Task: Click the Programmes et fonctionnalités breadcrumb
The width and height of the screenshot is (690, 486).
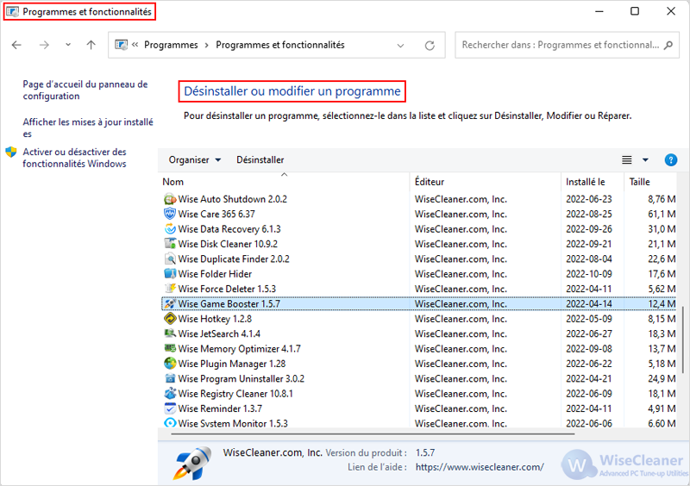Action: point(279,45)
